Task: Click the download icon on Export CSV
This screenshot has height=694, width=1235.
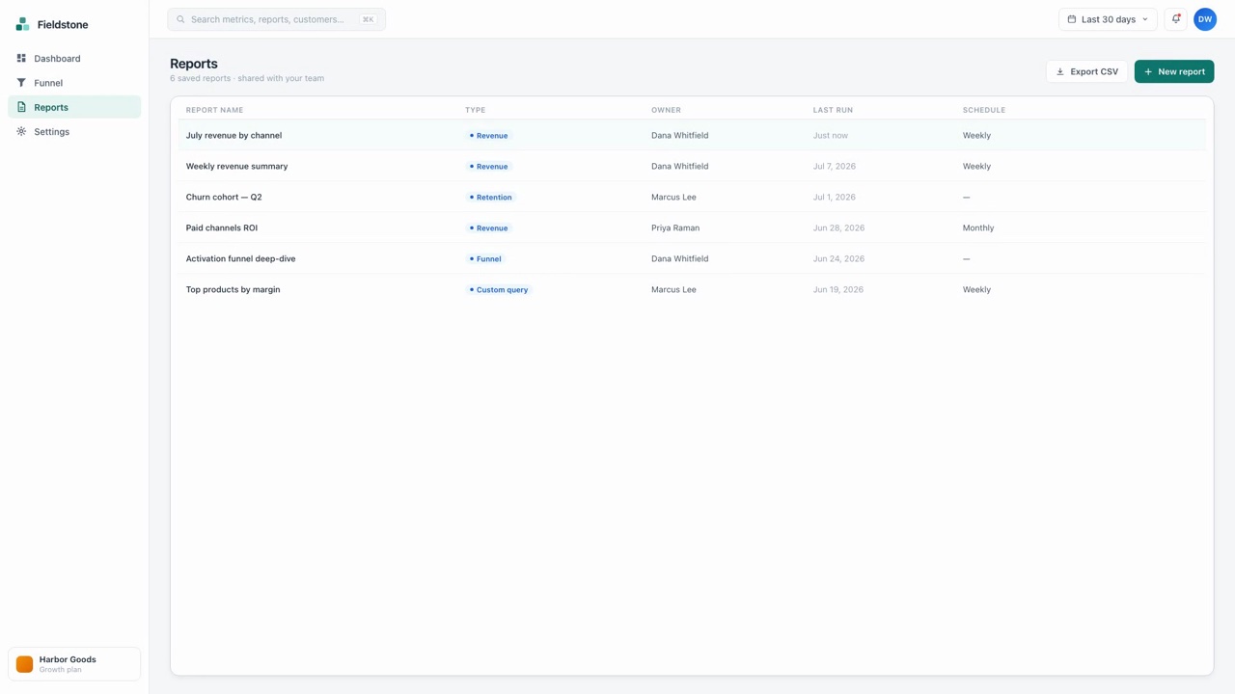Action: coord(1060,71)
